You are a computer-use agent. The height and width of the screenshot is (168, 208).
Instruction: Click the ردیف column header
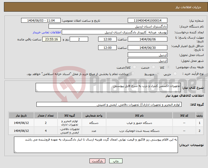point(200,115)
